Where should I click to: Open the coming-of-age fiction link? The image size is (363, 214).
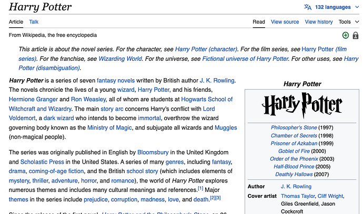click(x=56, y=171)
